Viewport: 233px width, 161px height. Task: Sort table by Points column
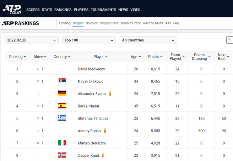[x=155, y=57]
